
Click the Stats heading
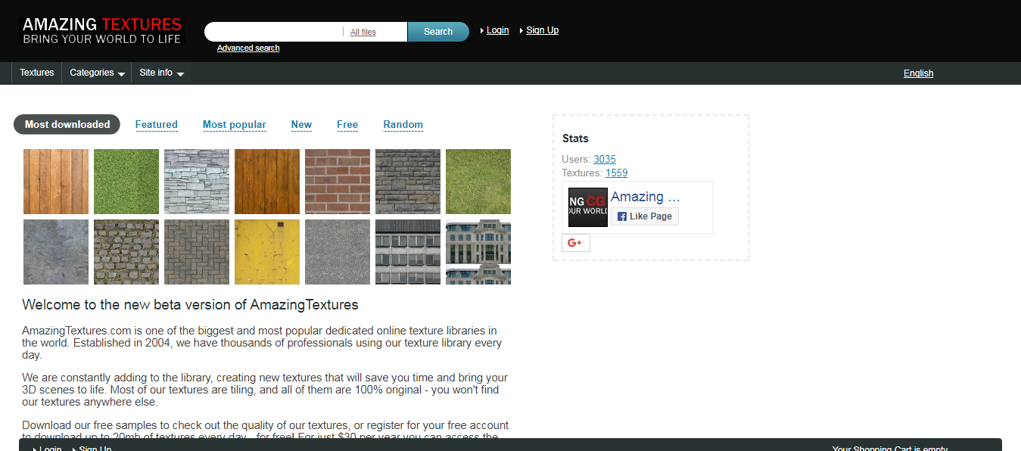click(x=575, y=138)
